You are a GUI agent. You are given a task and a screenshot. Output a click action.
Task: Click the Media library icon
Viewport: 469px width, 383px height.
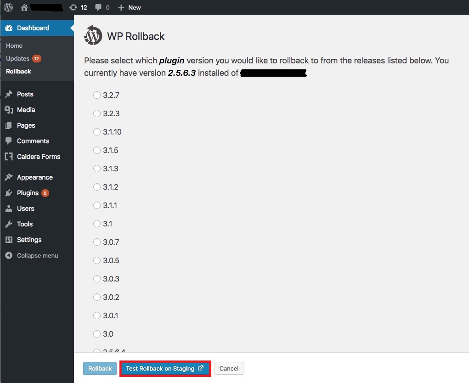(x=9, y=110)
